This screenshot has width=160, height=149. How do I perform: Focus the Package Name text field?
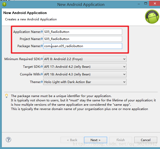pos(83,46)
